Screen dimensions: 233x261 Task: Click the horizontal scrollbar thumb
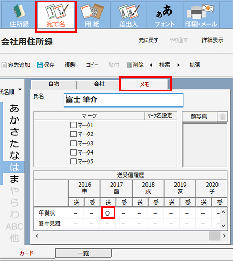214,236
